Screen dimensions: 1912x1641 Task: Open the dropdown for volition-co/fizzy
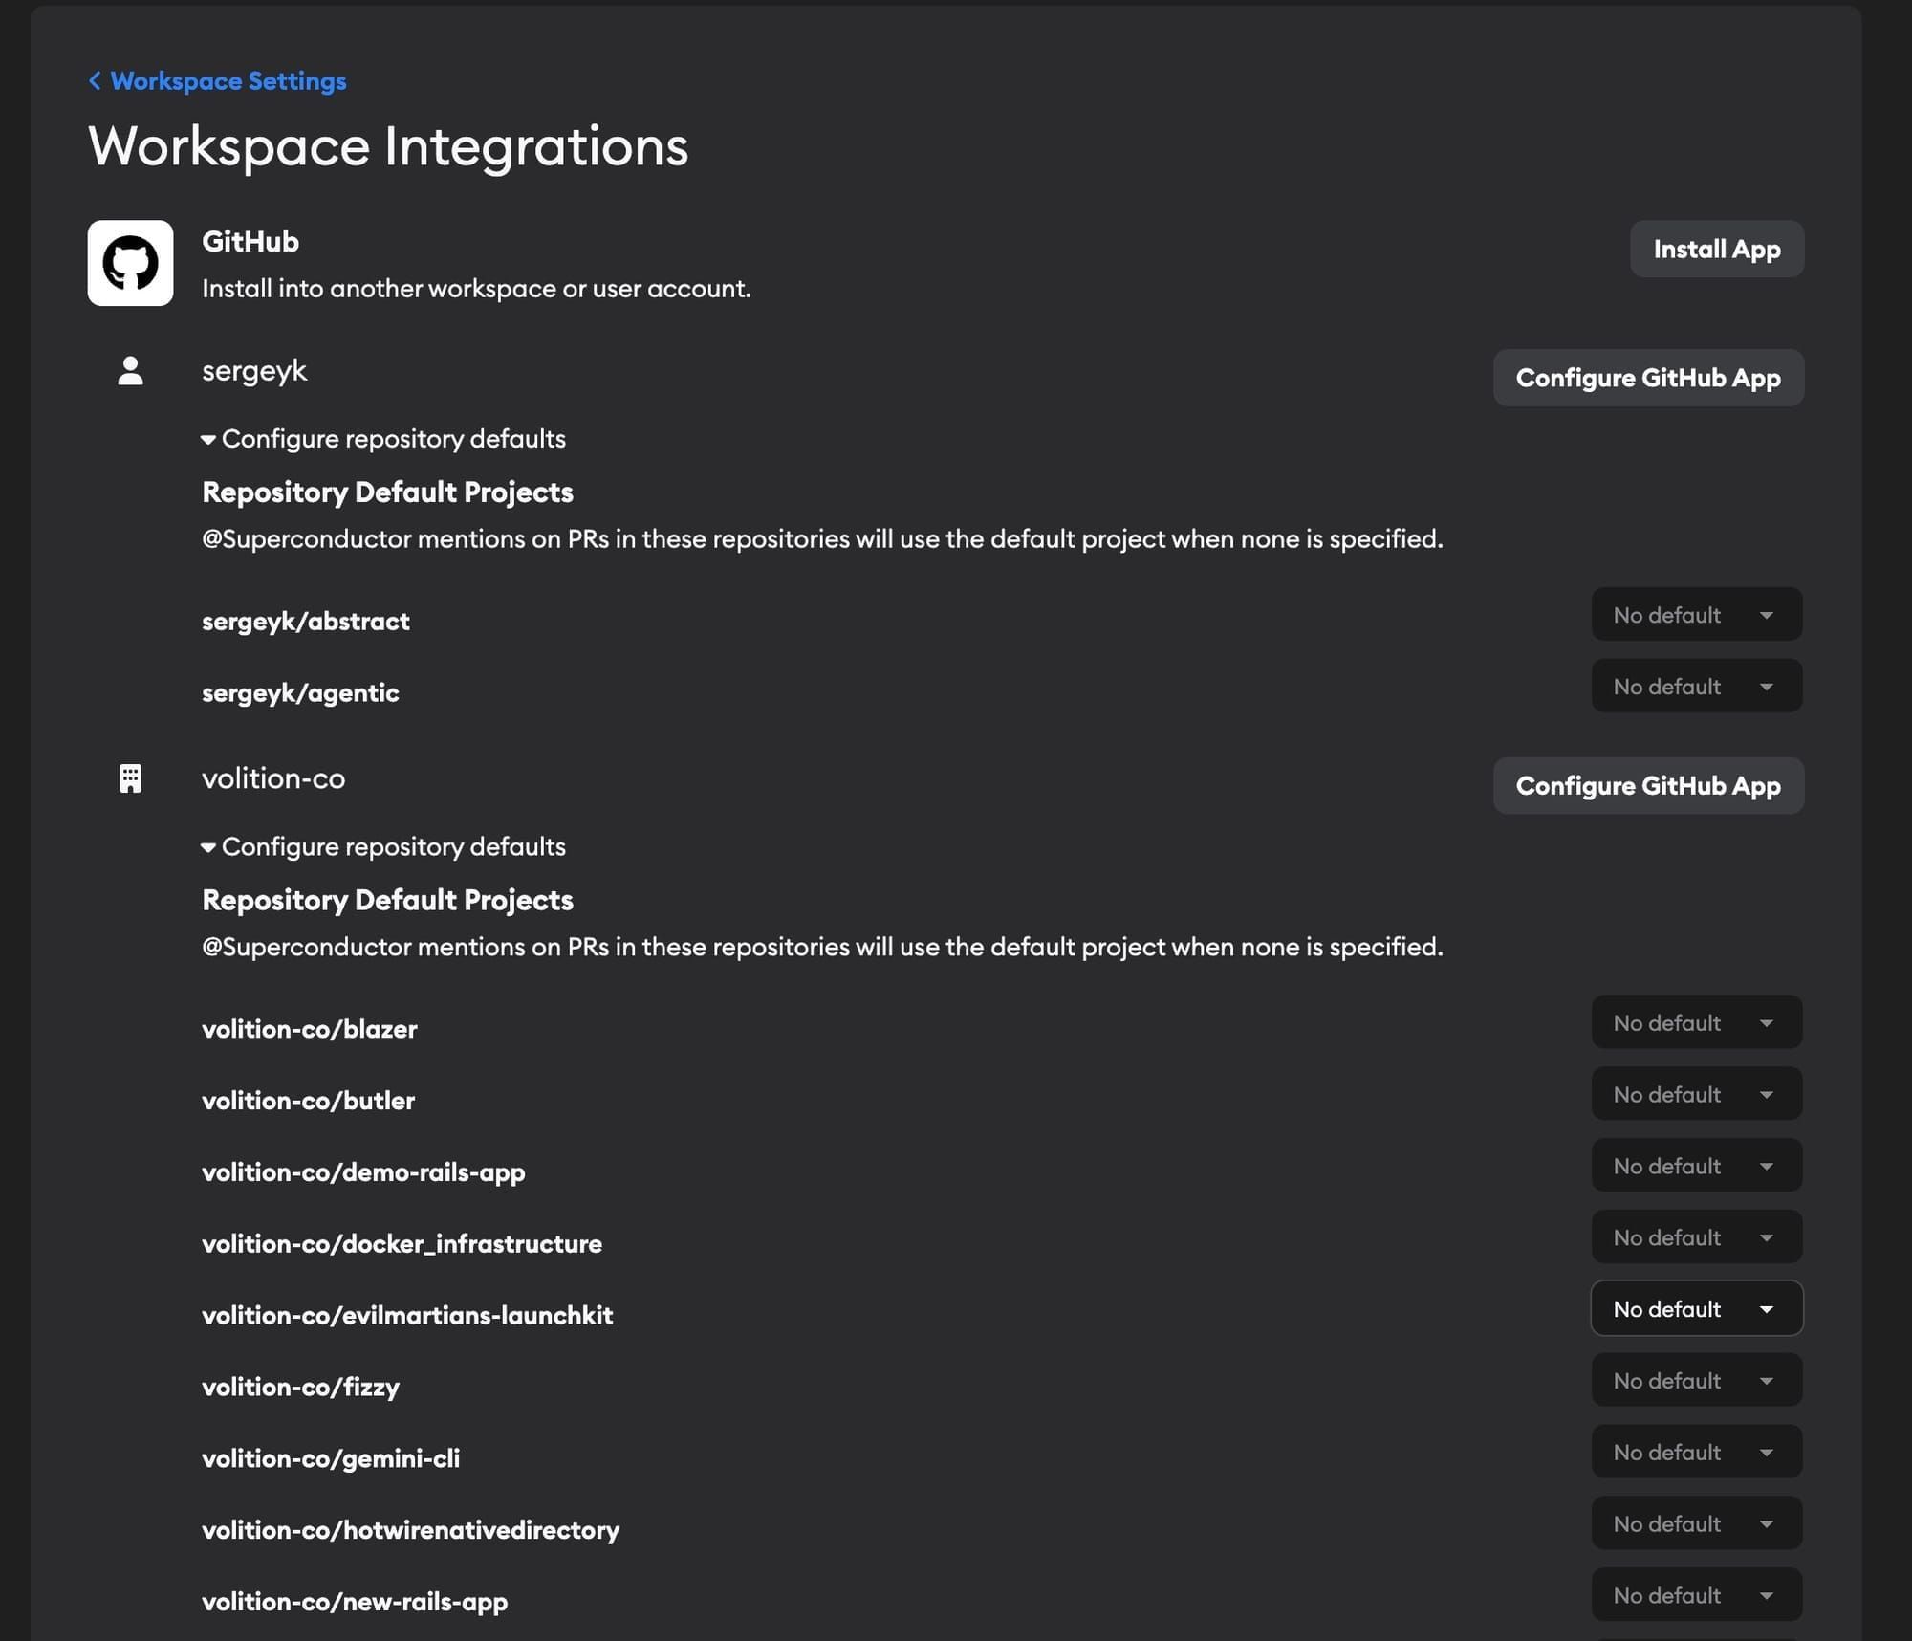click(1697, 1380)
